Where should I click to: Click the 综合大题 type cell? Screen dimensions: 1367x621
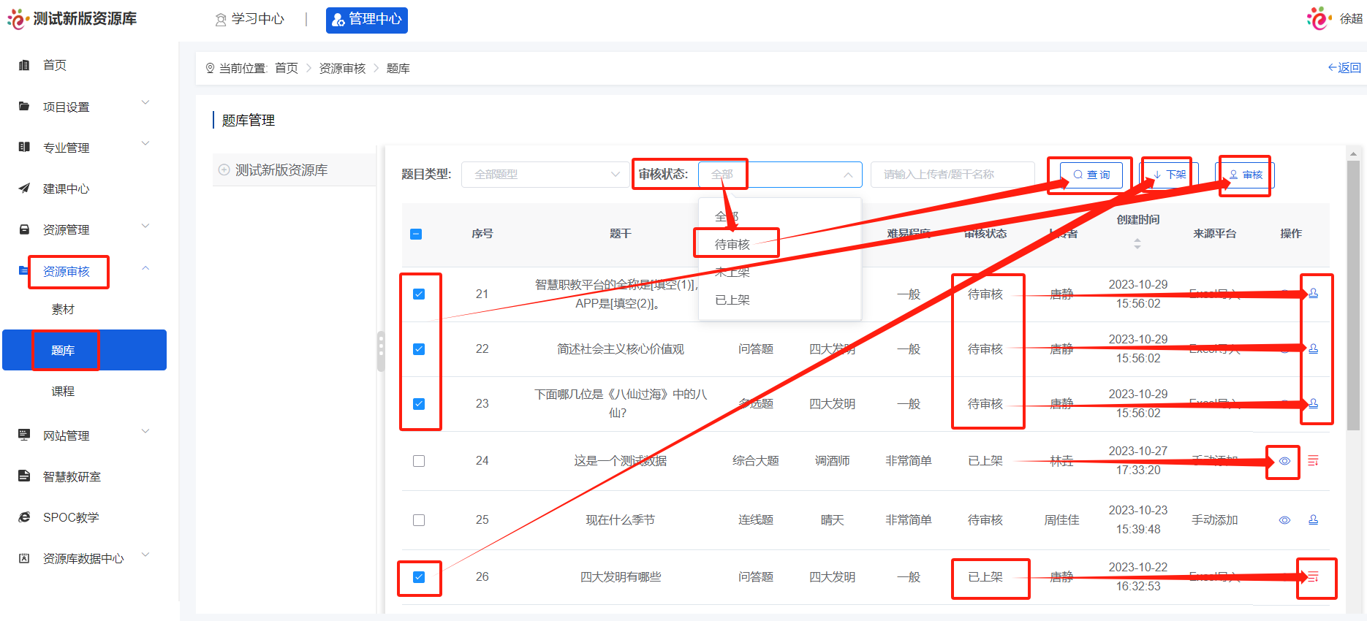click(756, 461)
